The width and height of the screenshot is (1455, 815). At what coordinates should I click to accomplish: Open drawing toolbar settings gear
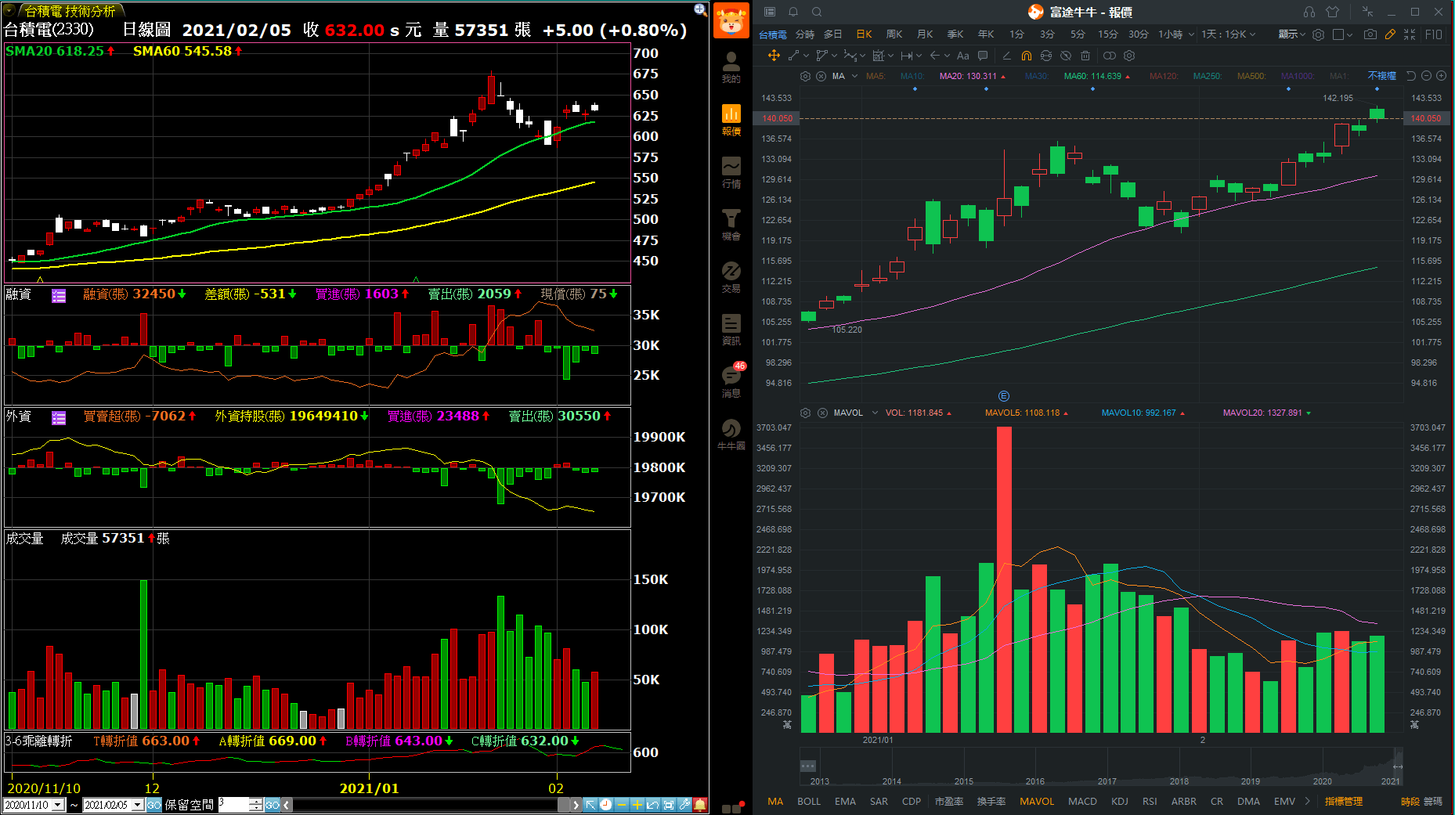pos(1128,56)
